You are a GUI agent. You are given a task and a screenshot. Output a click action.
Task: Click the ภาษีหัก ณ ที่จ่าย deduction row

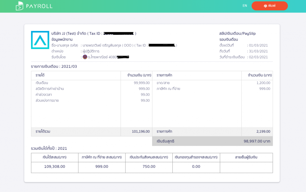168,89
